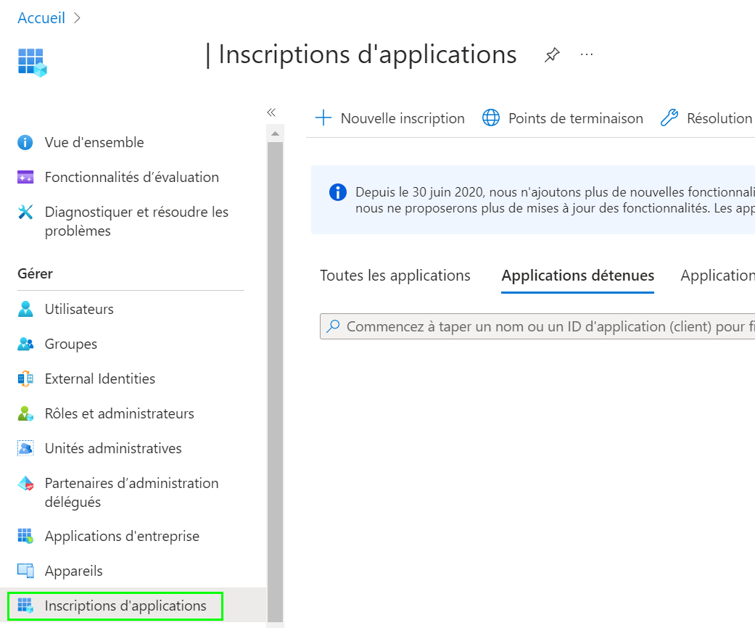Open Rôles et administrateurs
Viewport: 755px width, 628px height.
(119, 413)
